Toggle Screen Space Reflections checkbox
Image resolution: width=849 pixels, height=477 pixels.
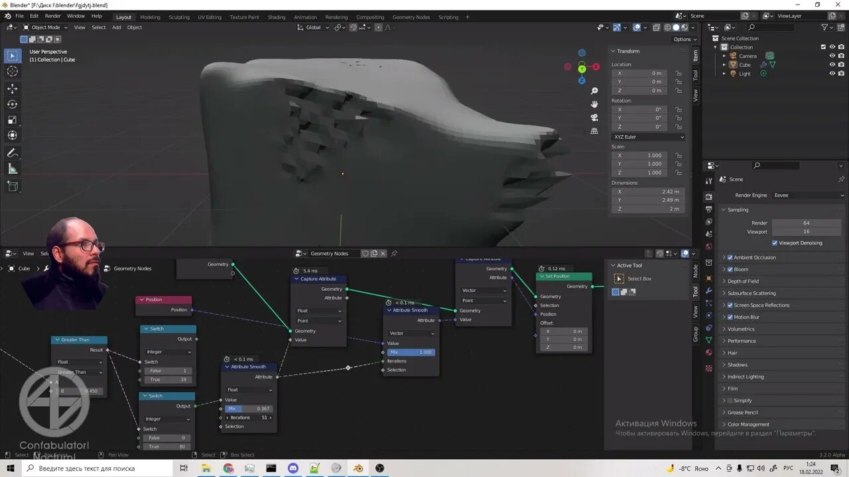point(730,305)
